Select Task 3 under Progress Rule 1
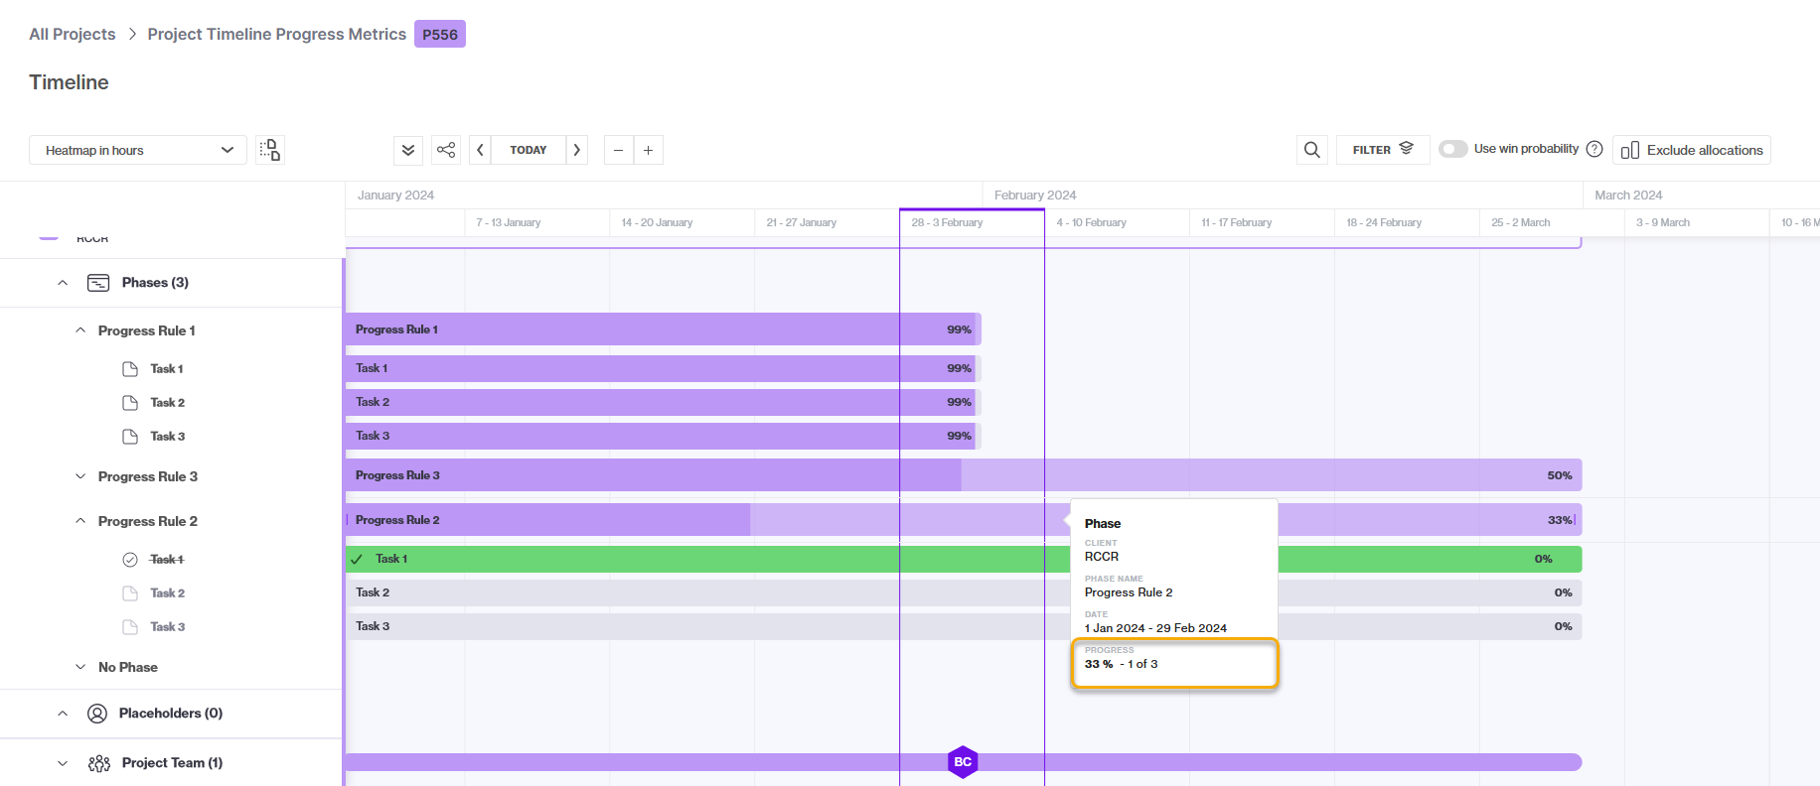 168,437
